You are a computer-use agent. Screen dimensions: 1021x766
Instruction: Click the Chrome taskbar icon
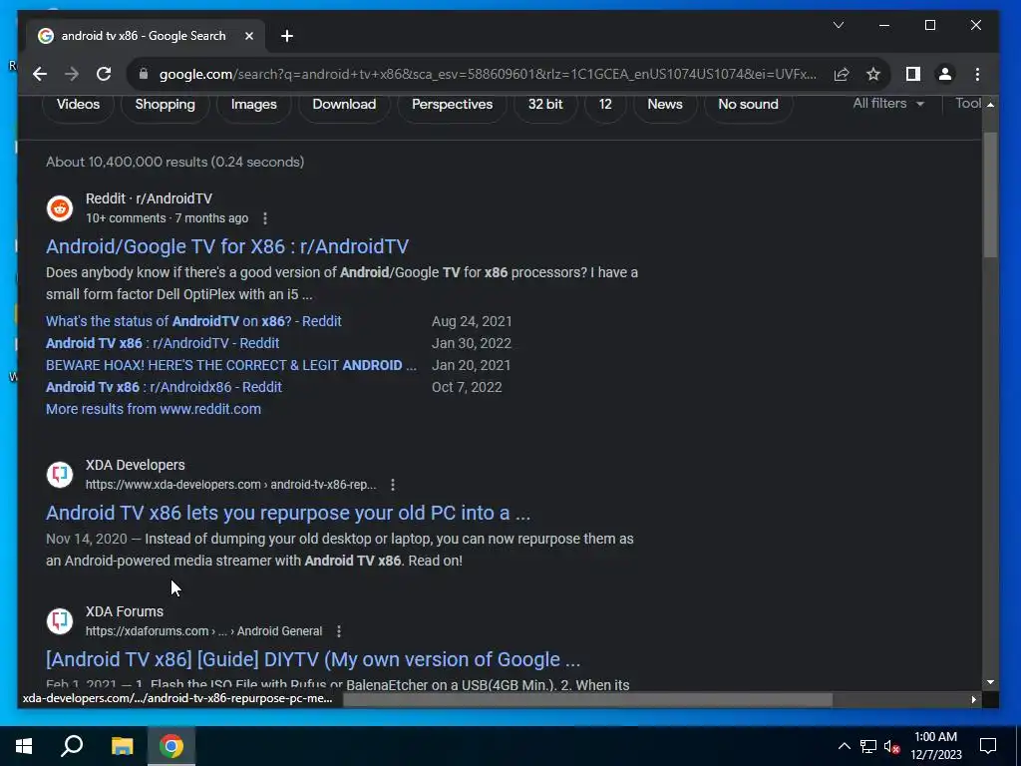(171, 746)
